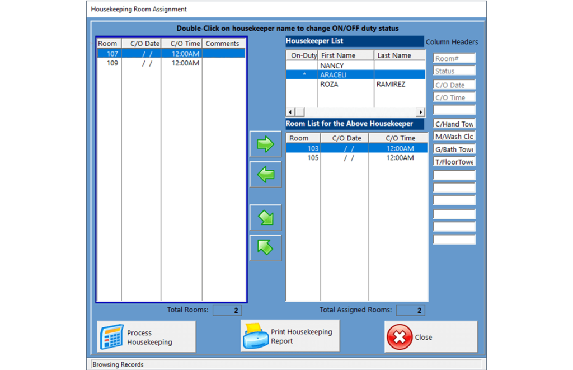The height and width of the screenshot is (370, 573).
Task: Click scroll left arrow of housekeeper list
Action: (x=290, y=112)
